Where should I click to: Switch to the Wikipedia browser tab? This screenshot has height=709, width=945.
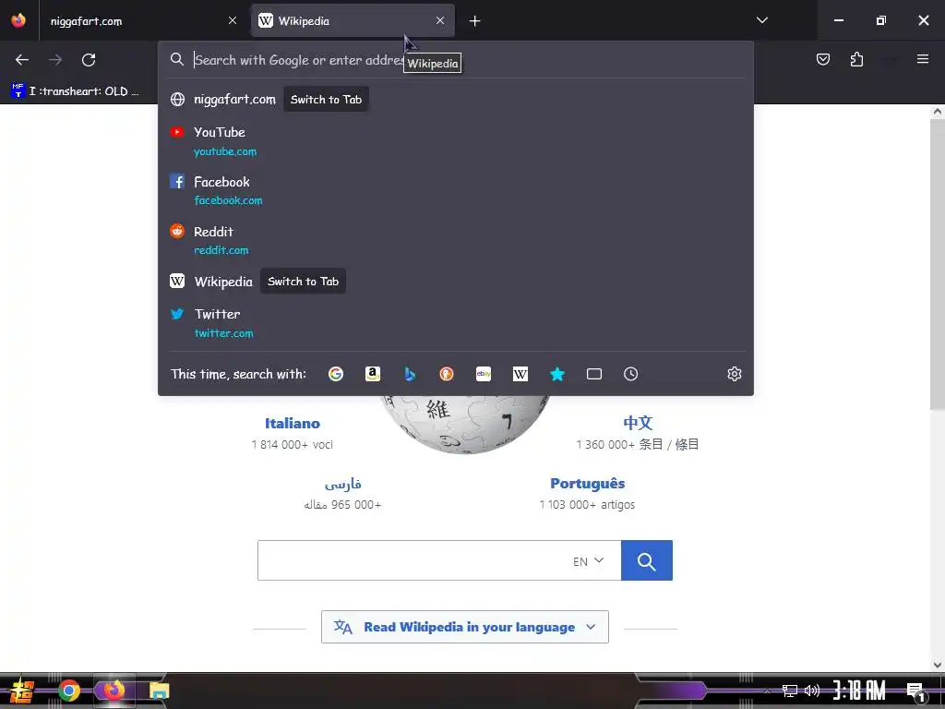point(353,20)
